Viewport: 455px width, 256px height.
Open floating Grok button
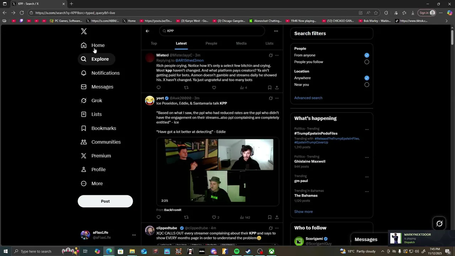click(x=439, y=224)
